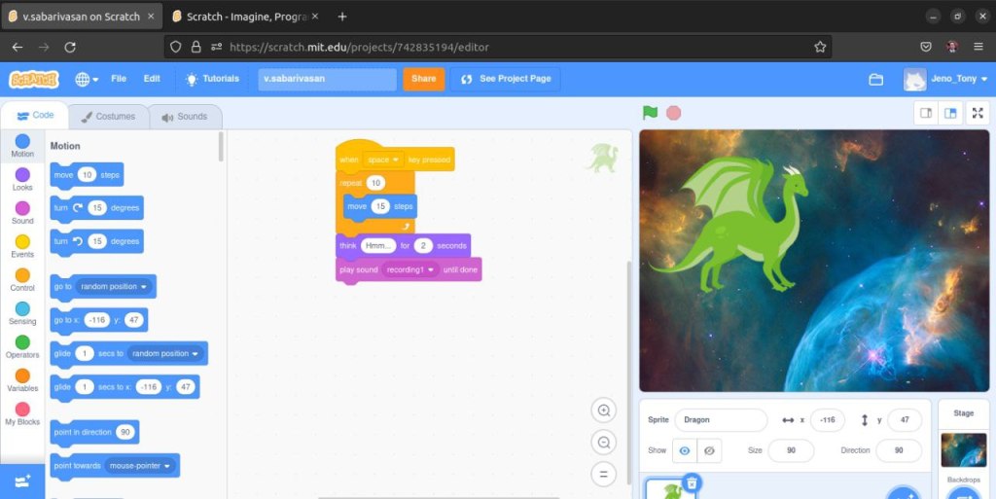Delete the Dragon sprite using trash icon
The height and width of the screenshot is (499, 996).
click(x=692, y=482)
